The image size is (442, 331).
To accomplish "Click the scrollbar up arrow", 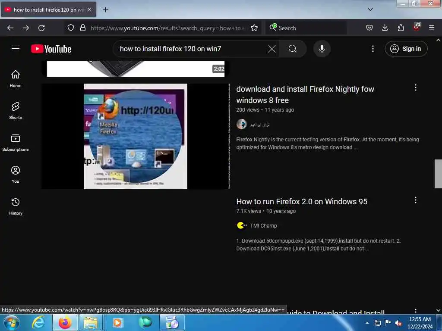I will point(438,40).
